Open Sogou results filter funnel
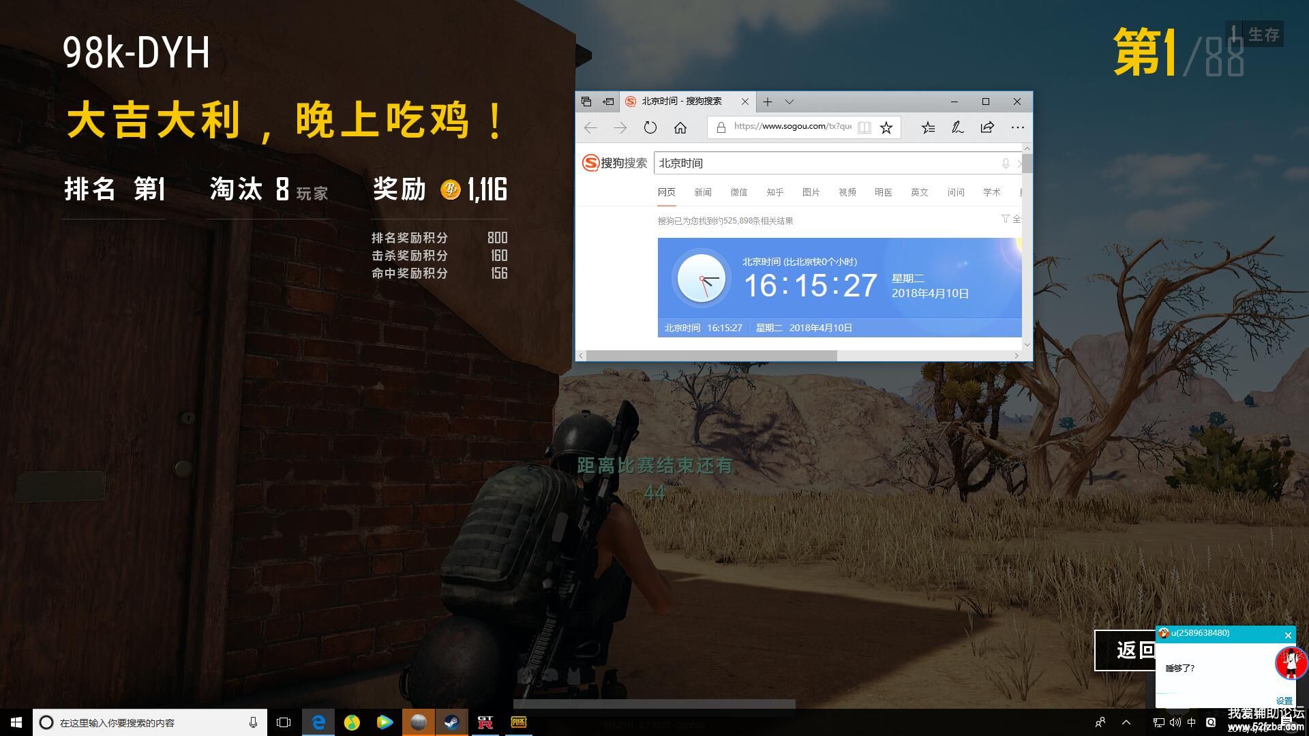Viewport: 1309px width, 736px height. point(1006,219)
